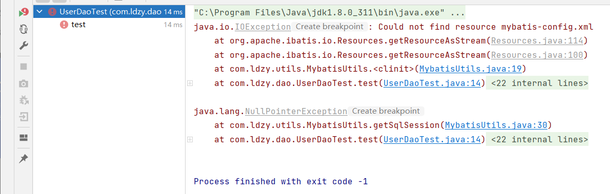Click the camera dump threads icon

coord(24,83)
